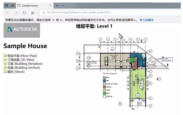Viewport: 183px width, 115px height.
Task: Click grid bubble 1 on the plan
Action: tap(101, 40)
